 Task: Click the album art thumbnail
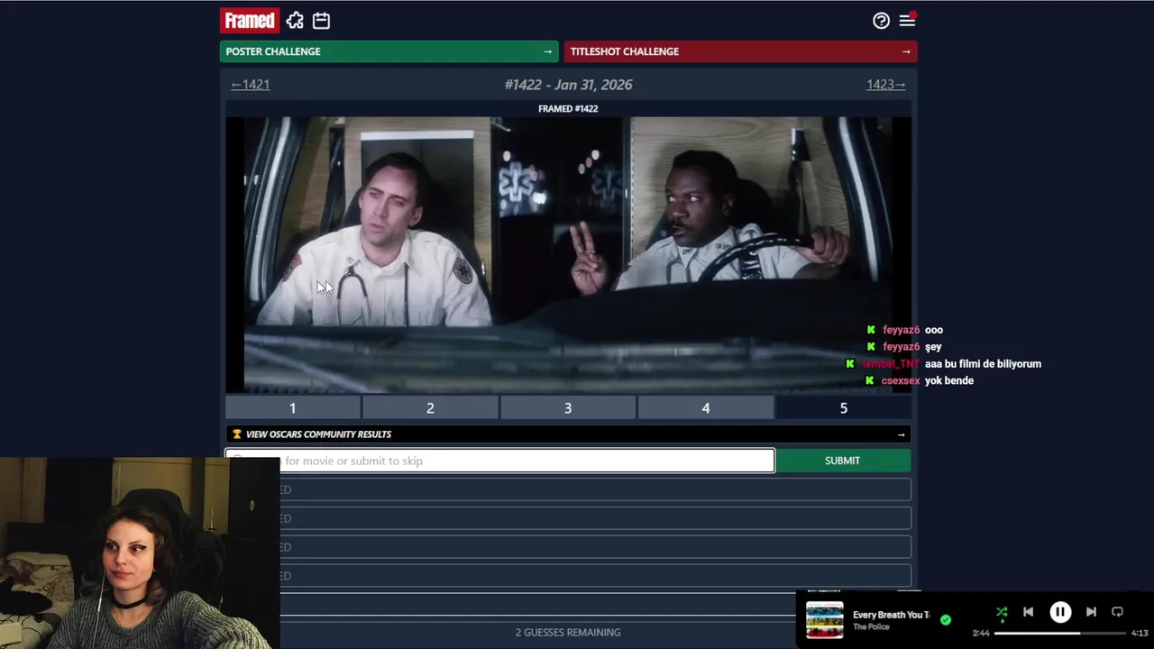coord(824,620)
